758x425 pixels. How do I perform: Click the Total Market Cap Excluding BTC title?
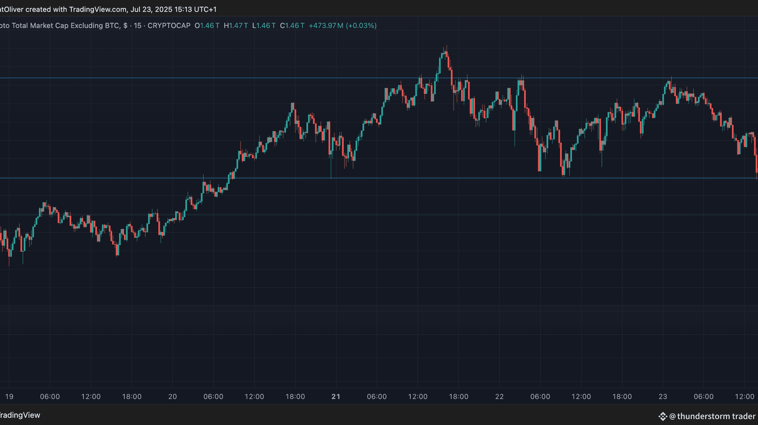point(65,26)
